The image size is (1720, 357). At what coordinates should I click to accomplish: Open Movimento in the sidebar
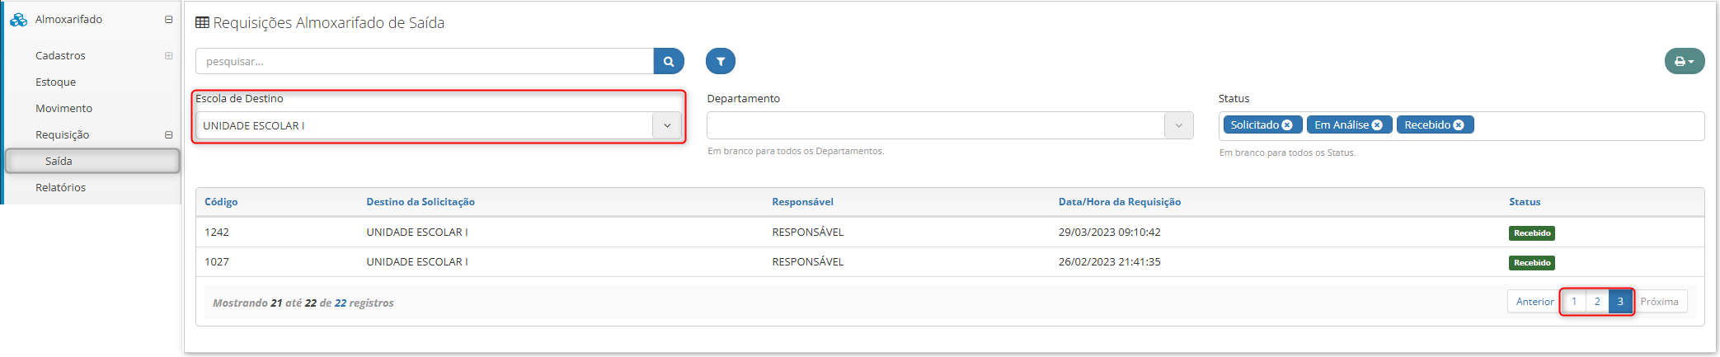coord(63,108)
